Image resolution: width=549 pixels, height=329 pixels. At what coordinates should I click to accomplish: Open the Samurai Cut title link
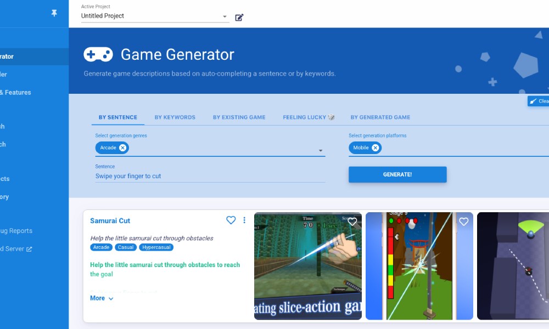tap(110, 221)
